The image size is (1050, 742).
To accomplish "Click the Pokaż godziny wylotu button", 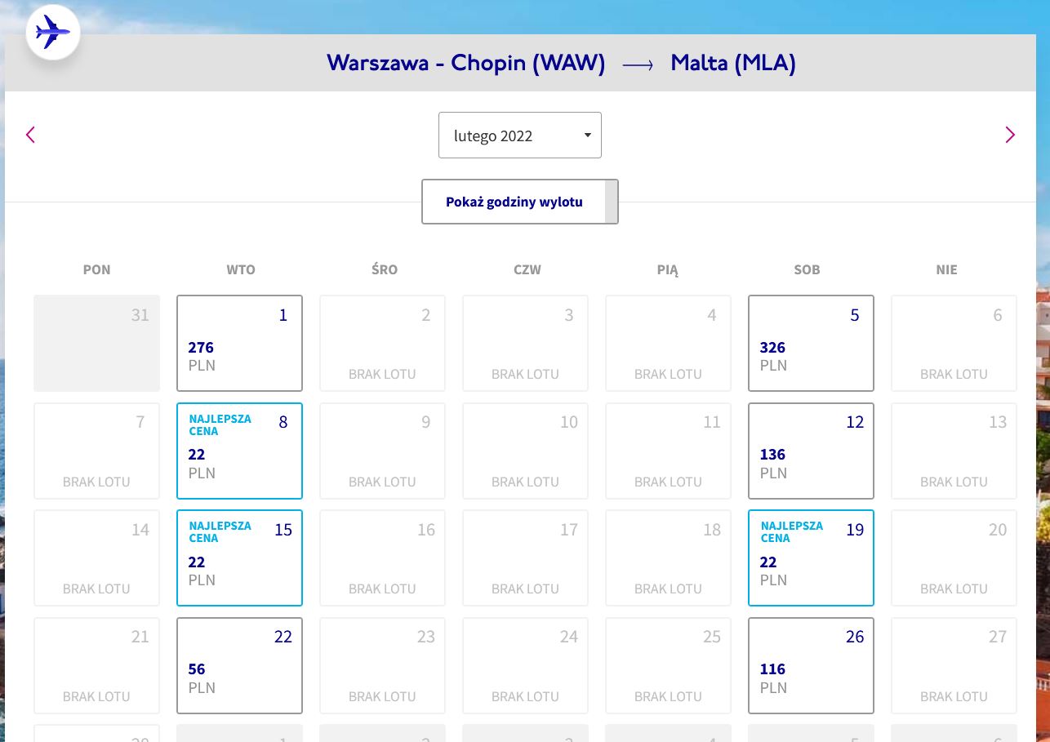I will 520,202.
